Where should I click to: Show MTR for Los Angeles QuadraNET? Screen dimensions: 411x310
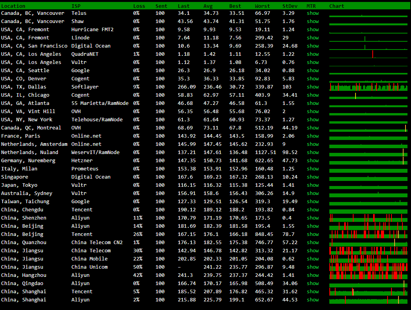tap(313, 54)
